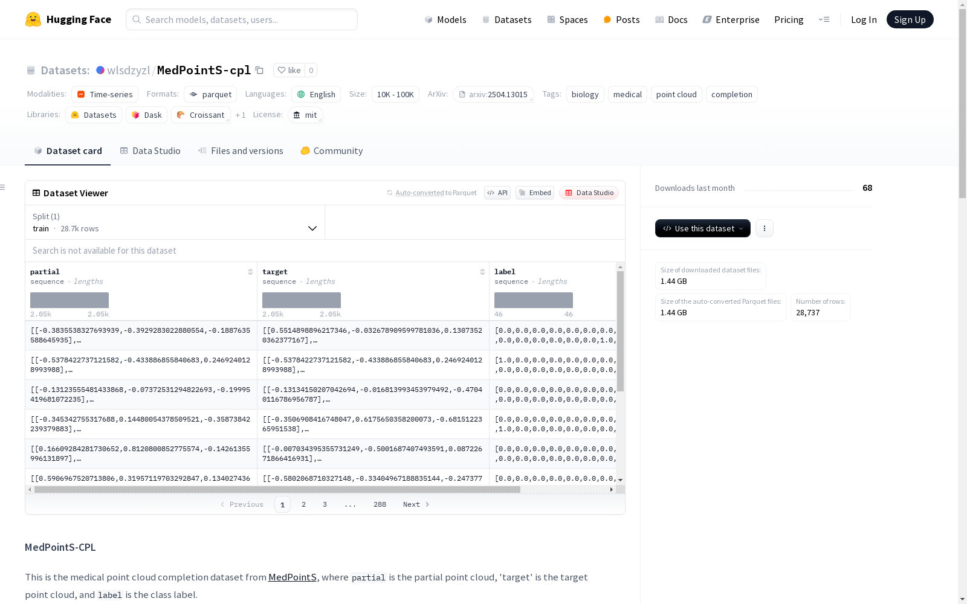967x604 pixels.
Task: Open Datasets in the top navigation
Action: (x=506, y=19)
